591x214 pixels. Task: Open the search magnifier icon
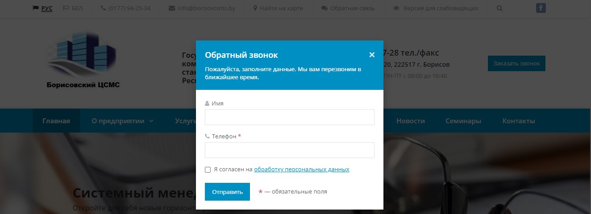tap(499, 8)
